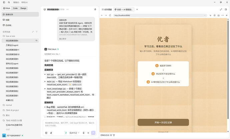Click the expand icon beside 任务列表
The image size is (230, 139).
33,32
